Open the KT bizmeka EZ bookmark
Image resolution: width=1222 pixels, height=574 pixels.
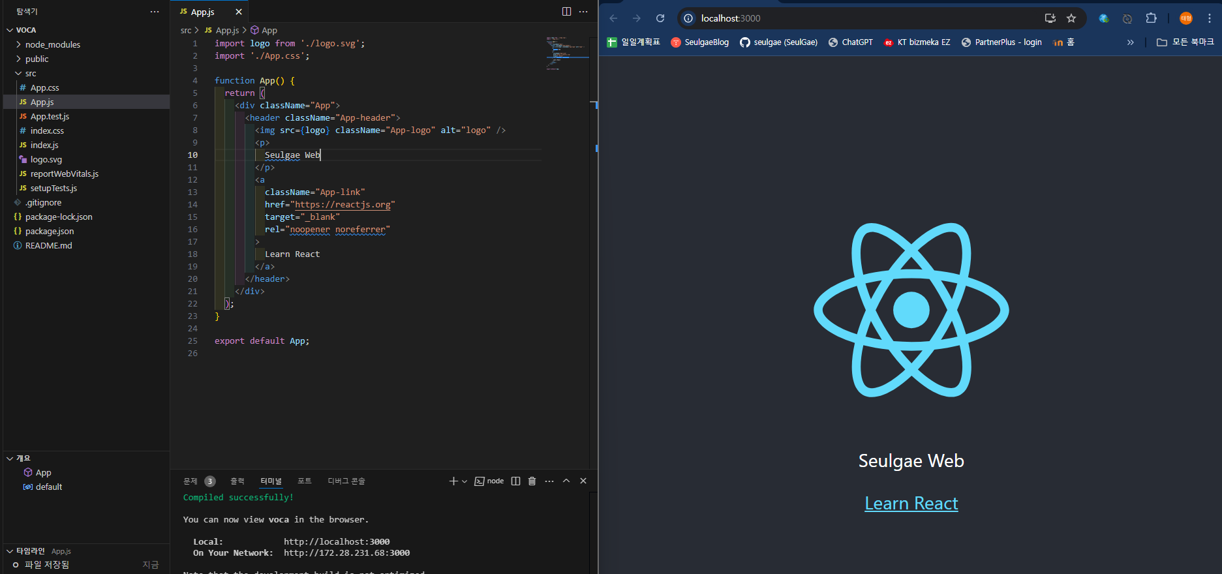point(917,42)
